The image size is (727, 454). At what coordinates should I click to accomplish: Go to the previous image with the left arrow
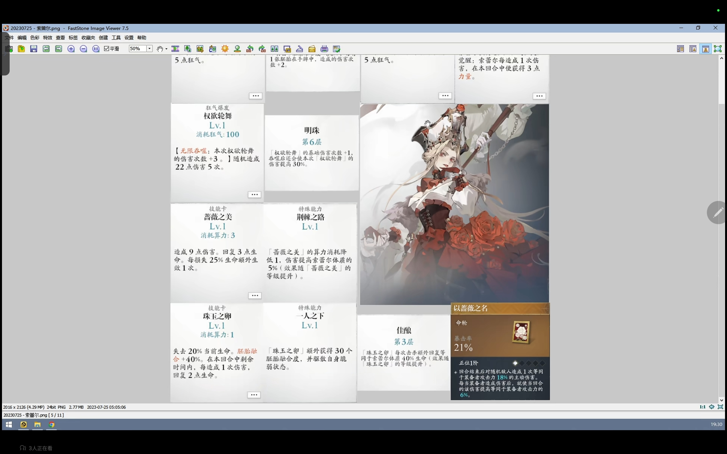46,49
